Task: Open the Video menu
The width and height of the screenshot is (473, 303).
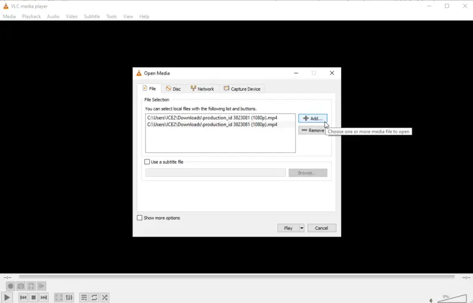Action: point(72,17)
